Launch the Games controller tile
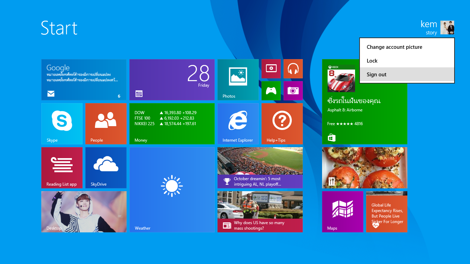Viewport: 470px width, 264px height. [271, 91]
